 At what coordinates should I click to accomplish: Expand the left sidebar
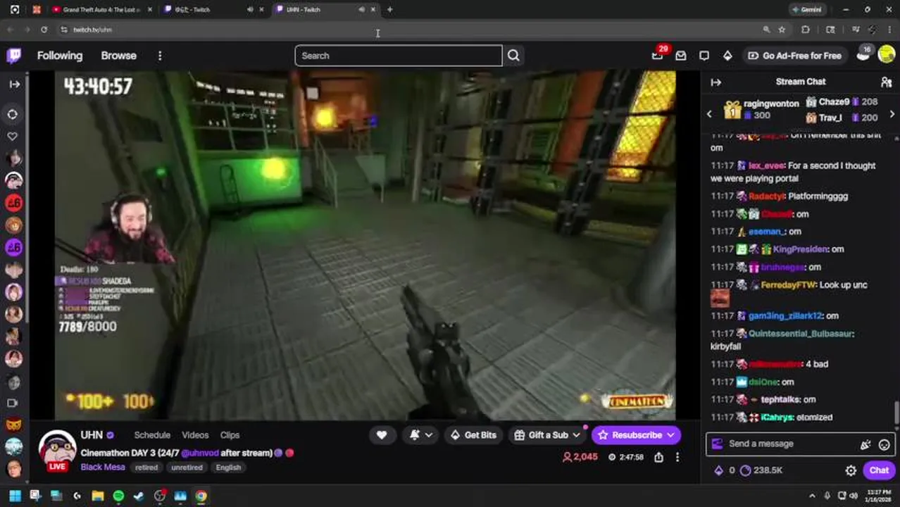14,84
